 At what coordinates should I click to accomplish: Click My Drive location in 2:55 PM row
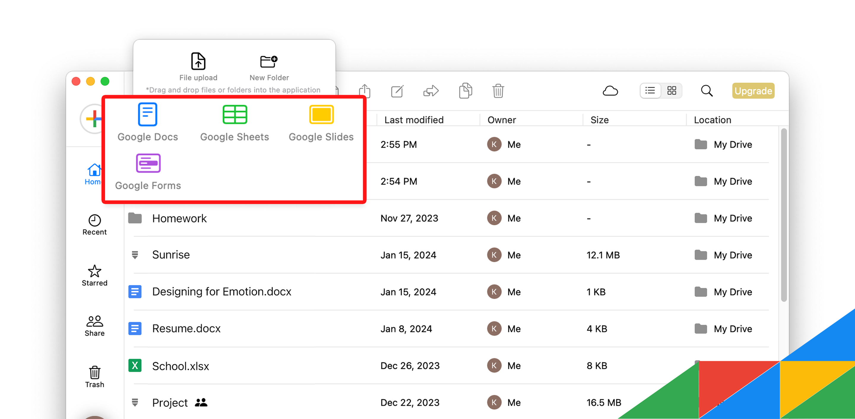coord(723,144)
